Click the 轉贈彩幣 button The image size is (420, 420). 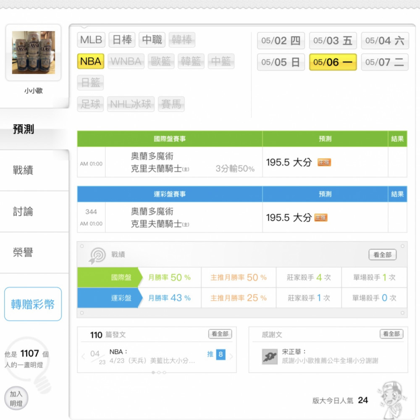(x=33, y=304)
